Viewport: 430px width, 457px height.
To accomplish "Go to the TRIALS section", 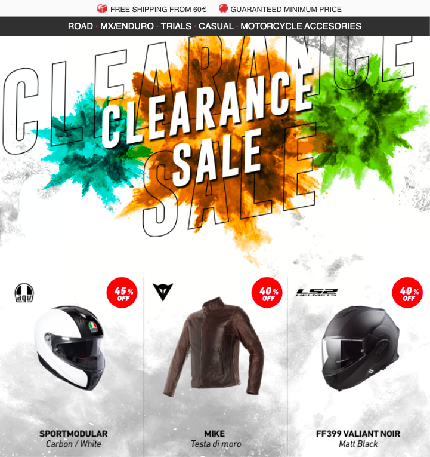I will click(176, 26).
